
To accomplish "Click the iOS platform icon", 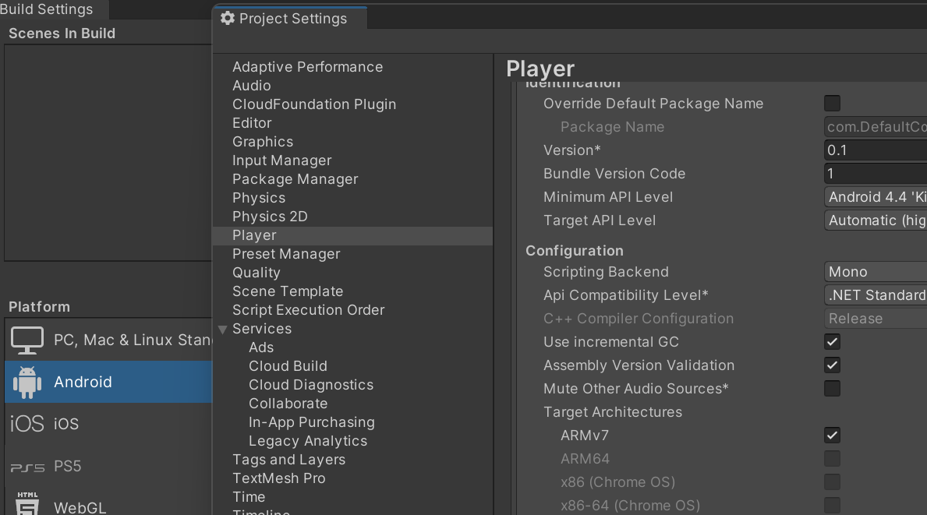I will pos(27,424).
